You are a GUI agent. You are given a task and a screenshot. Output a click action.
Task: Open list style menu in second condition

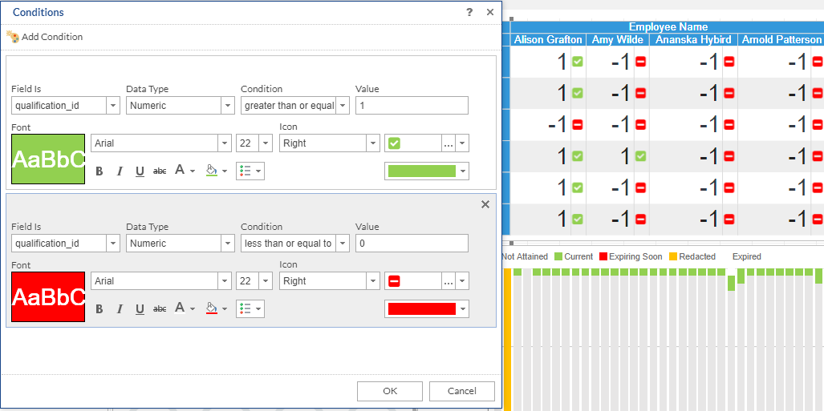pyautogui.click(x=250, y=308)
